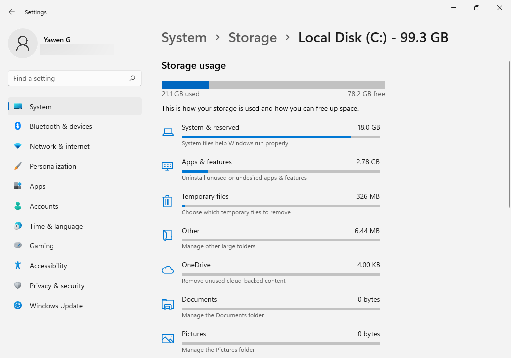Click the Gaming controller icon
The width and height of the screenshot is (511, 358).
coord(18,245)
